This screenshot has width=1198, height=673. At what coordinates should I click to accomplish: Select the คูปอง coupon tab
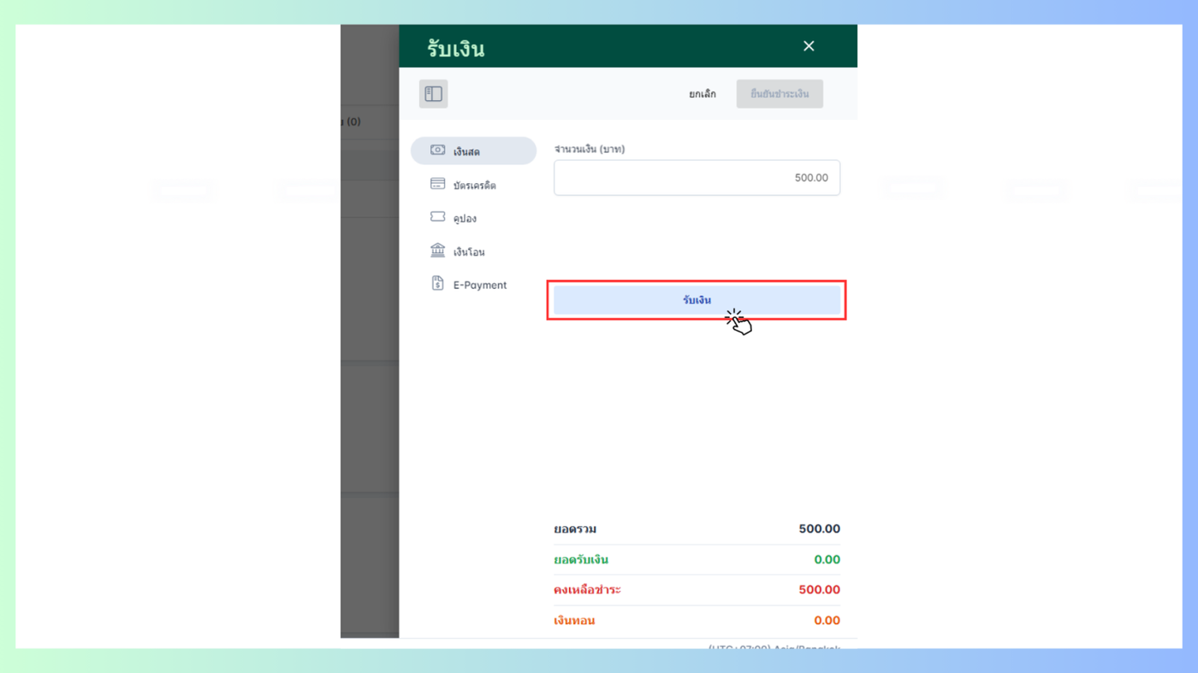point(473,218)
